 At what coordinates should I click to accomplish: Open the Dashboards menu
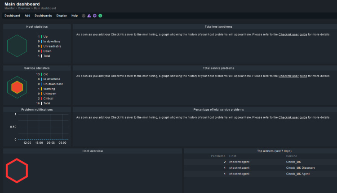tap(43, 16)
